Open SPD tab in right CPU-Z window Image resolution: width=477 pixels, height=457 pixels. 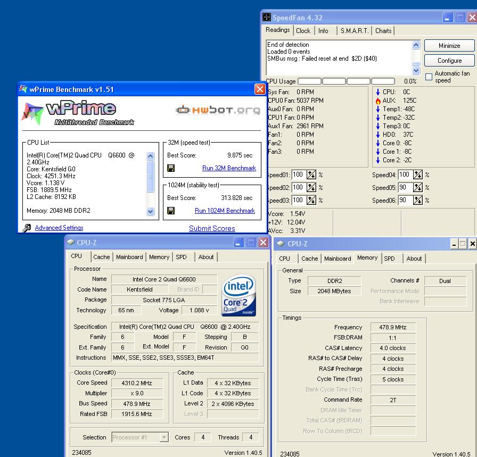click(x=389, y=259)
